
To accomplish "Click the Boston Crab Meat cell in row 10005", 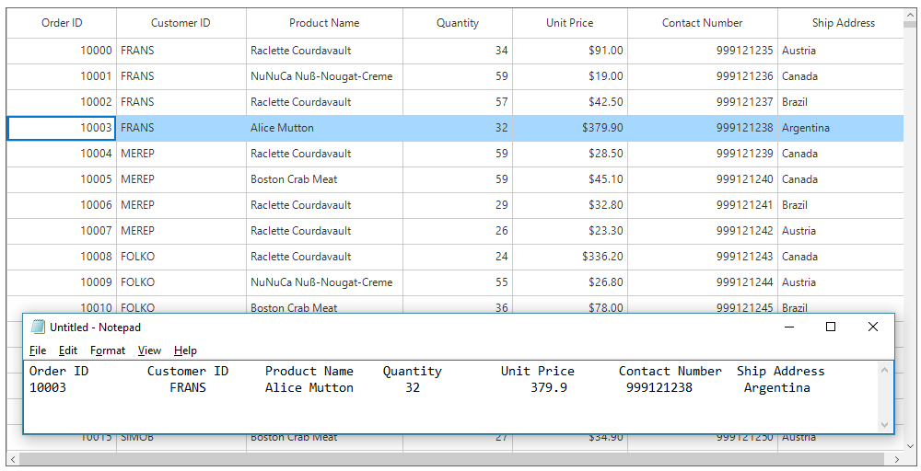I will (325, 179).
